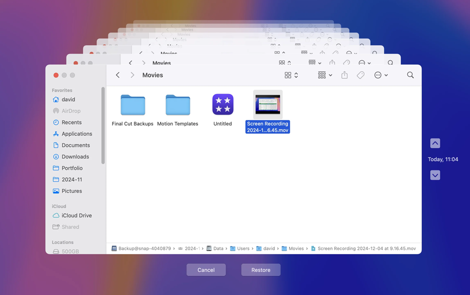Click the Tags icon in toolbar
The height and width of the screenshot is (295, 470).
[361, 75]
